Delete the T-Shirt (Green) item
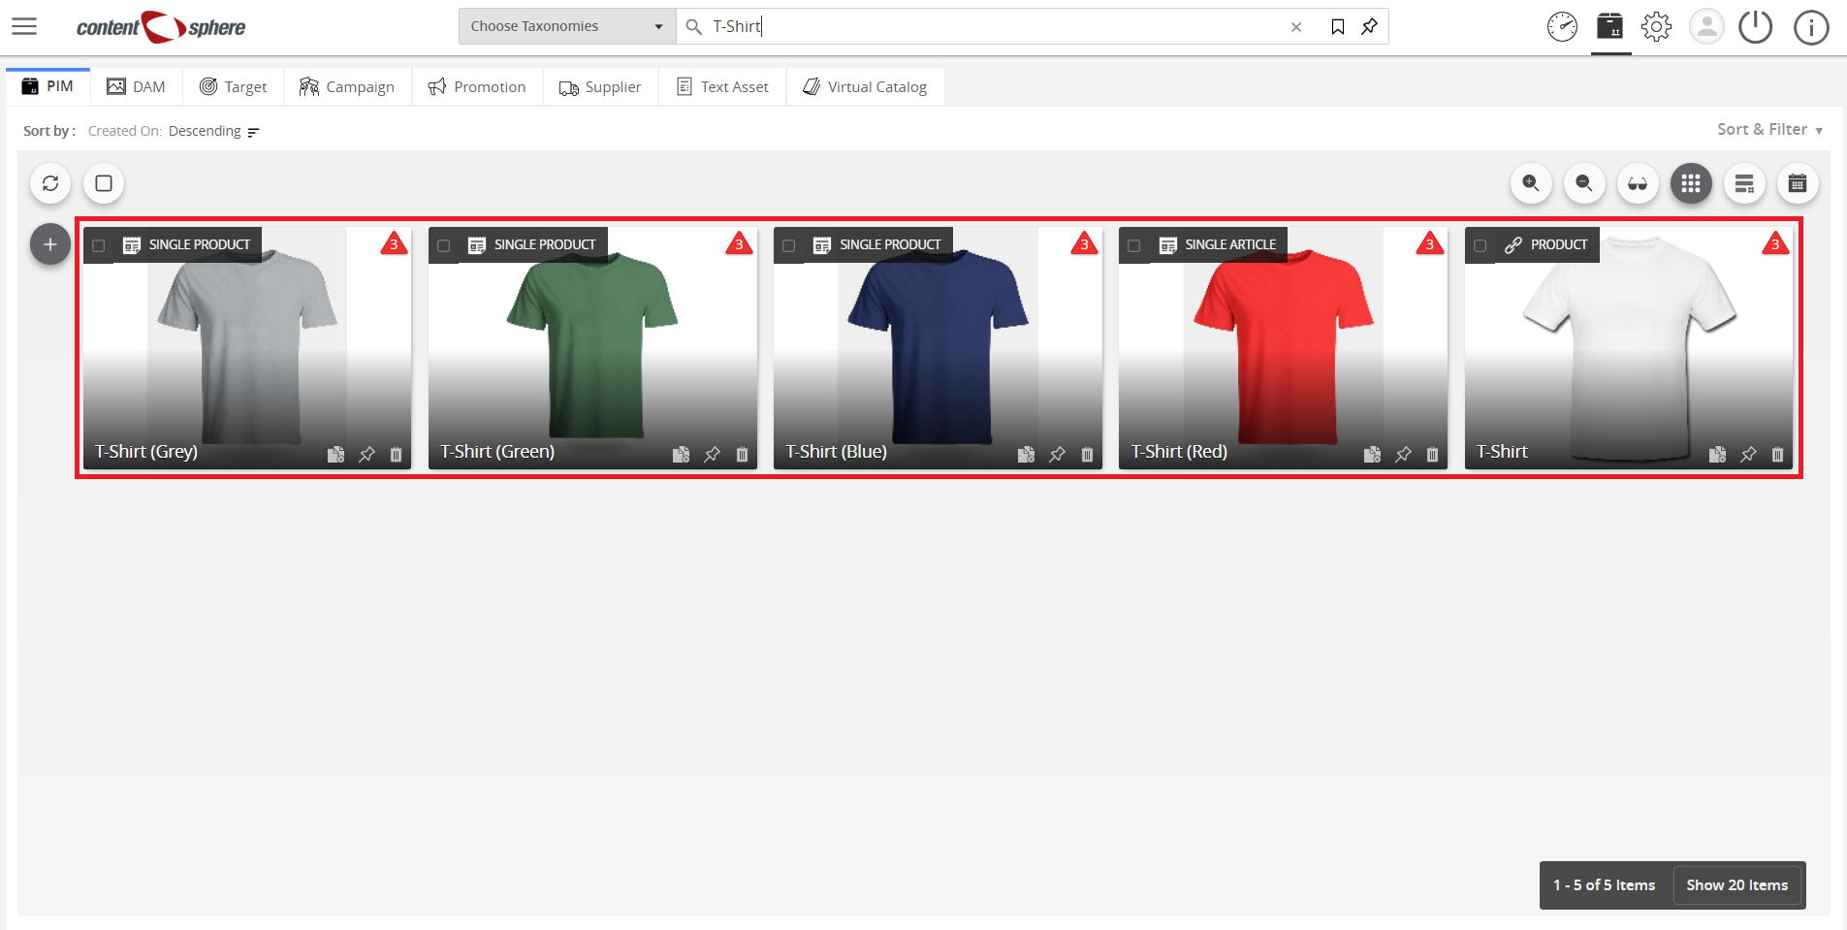 (742, 454)
